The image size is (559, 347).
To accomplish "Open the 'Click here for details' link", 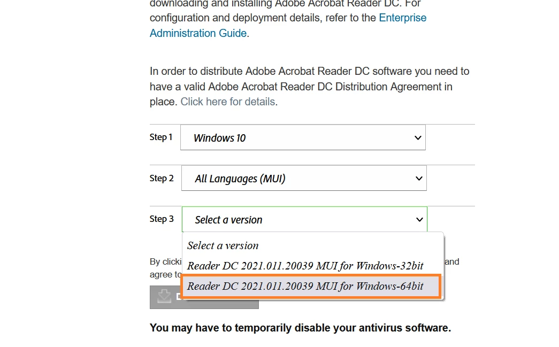I will [x=228, y=102].
